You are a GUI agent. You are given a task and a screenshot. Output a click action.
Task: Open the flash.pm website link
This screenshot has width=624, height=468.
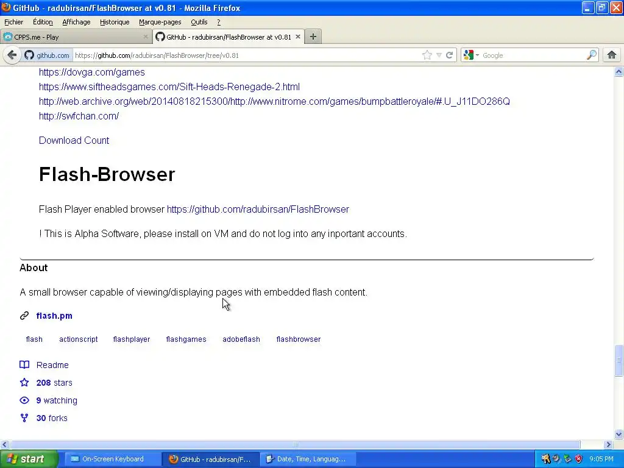point(54,316)
